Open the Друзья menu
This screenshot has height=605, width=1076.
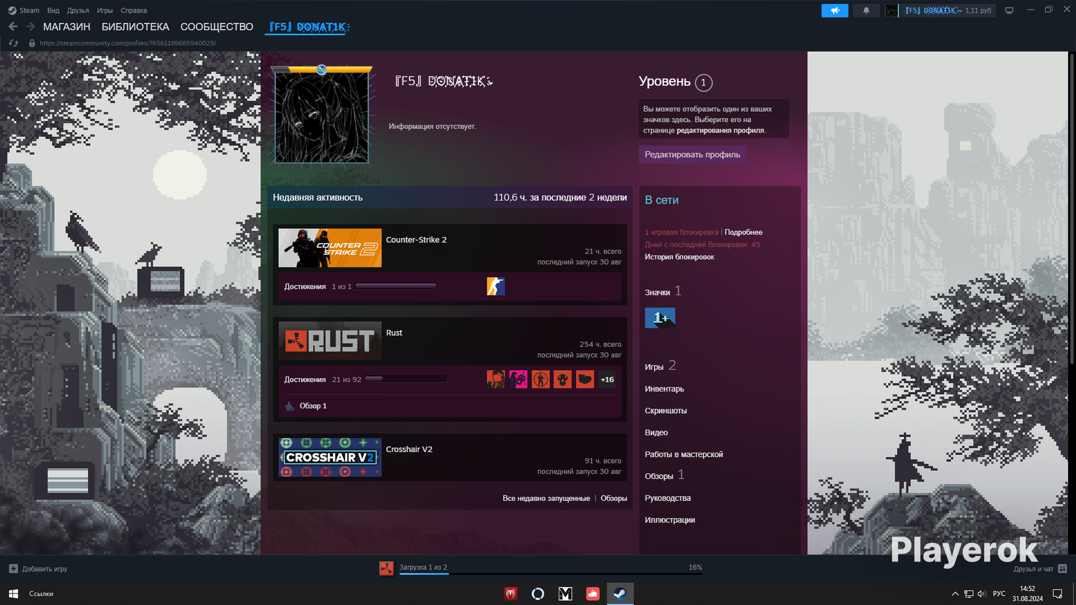point(77,10)
